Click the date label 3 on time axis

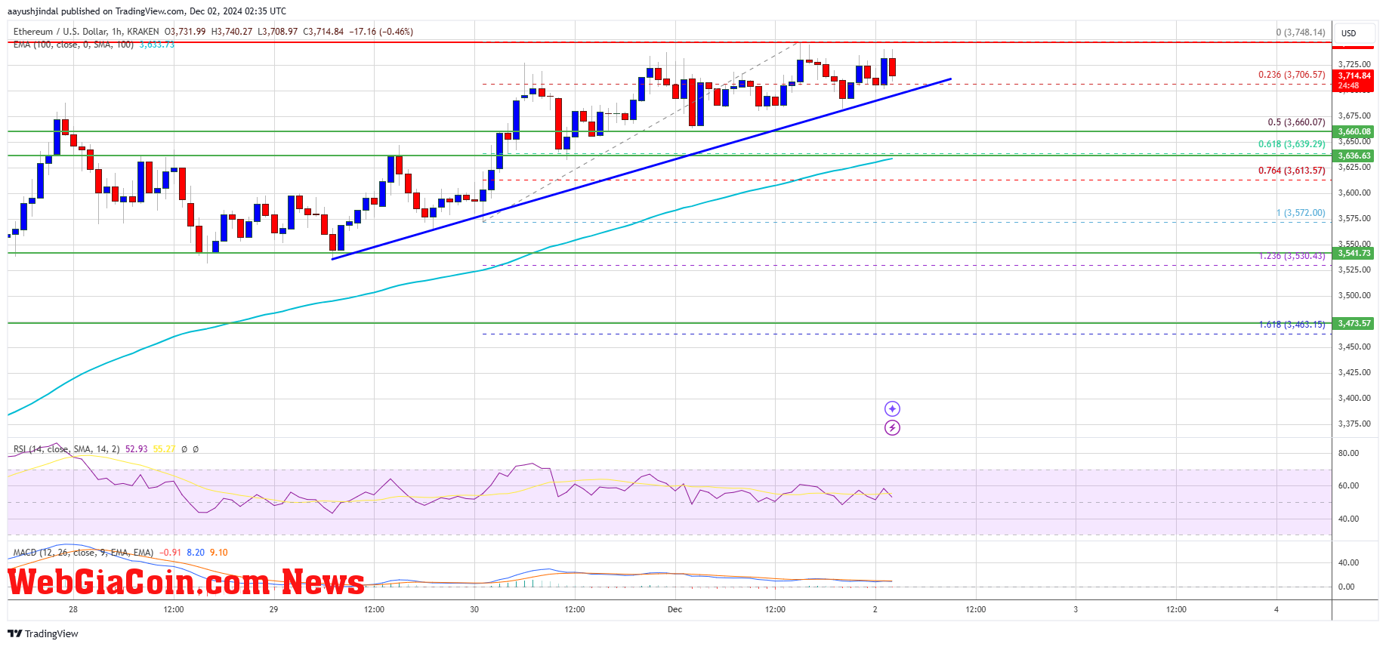click(1076, 609)
